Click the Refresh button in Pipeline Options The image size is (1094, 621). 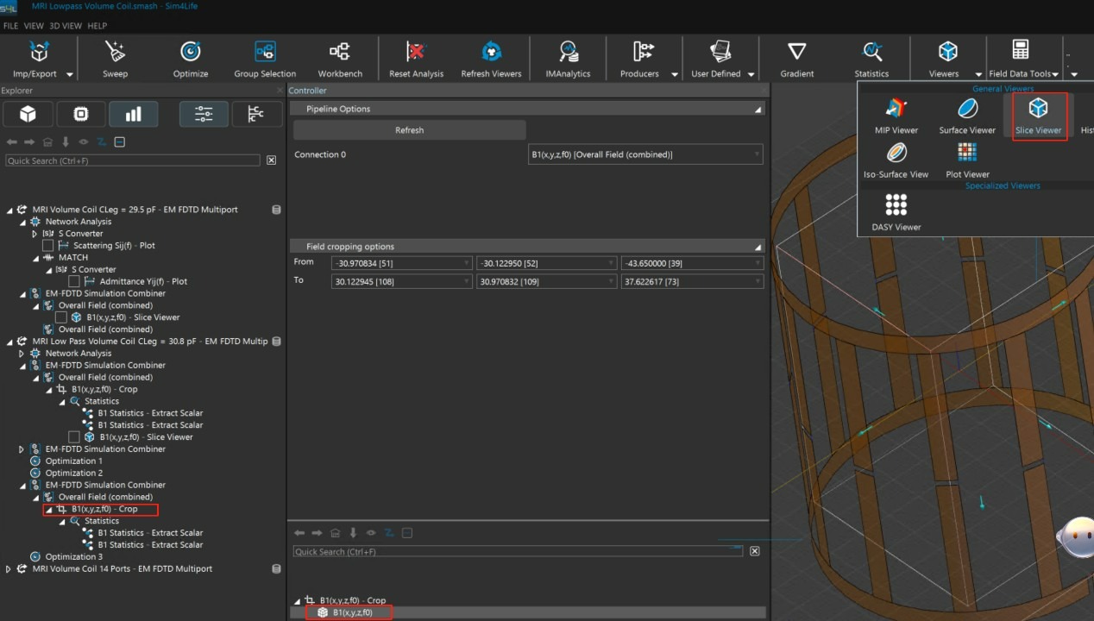[x=409, y=130]
